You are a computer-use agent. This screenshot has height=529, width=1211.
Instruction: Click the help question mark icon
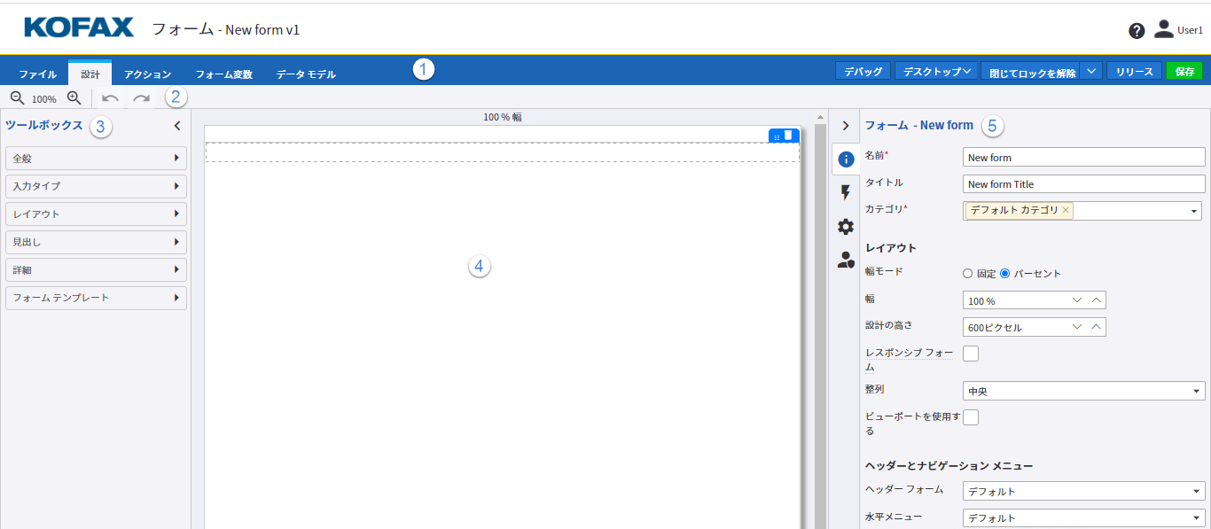1137,31
